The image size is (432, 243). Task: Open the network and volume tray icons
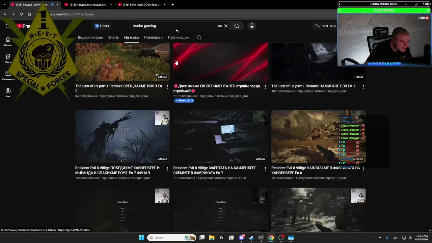(x=408, y=238)
